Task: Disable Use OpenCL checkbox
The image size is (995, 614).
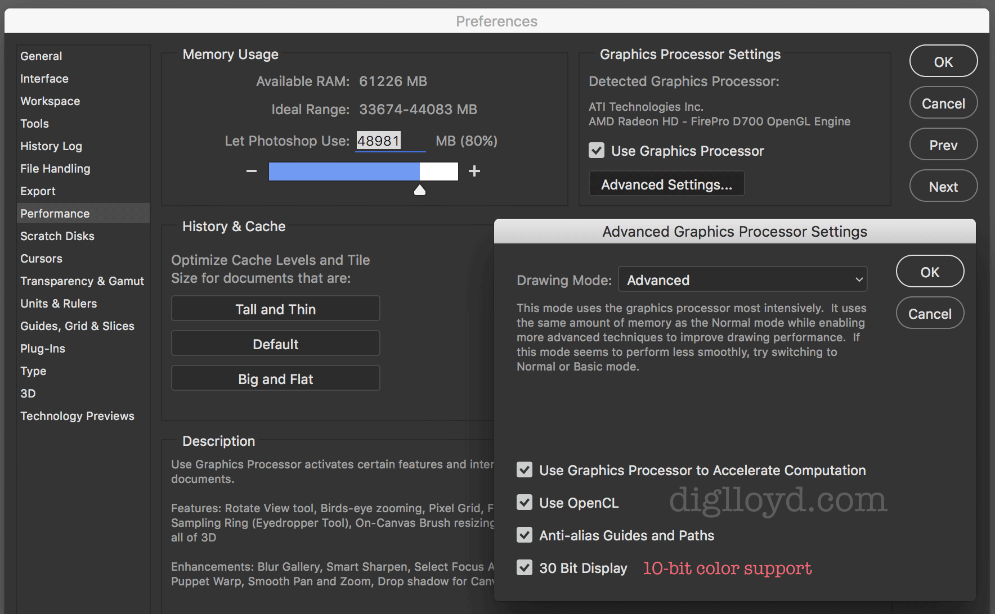Action: pos(525,503)
